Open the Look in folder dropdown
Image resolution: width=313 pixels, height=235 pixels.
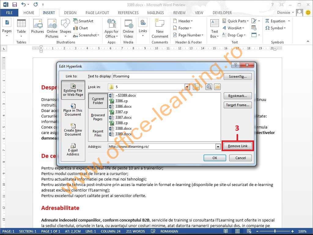187,87
